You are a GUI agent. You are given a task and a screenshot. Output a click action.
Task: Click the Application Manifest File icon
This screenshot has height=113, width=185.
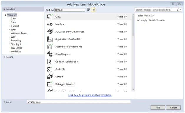[x=50, y=39]
